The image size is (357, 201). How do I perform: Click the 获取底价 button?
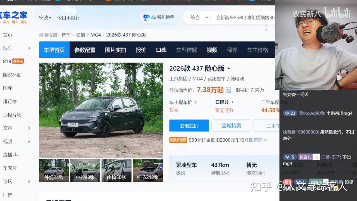coord(189,125)
